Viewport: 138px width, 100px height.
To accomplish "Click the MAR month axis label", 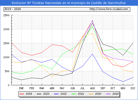I will (42, 88).
